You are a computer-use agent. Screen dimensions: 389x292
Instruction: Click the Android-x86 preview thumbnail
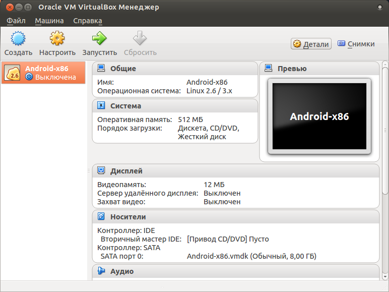click(319, 116)
